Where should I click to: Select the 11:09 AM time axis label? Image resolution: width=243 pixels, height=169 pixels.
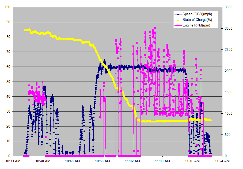[x=162, y=161]
